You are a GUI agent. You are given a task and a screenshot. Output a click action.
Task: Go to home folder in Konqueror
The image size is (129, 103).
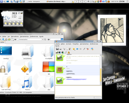pyautogui.click(x=6, y=39)
